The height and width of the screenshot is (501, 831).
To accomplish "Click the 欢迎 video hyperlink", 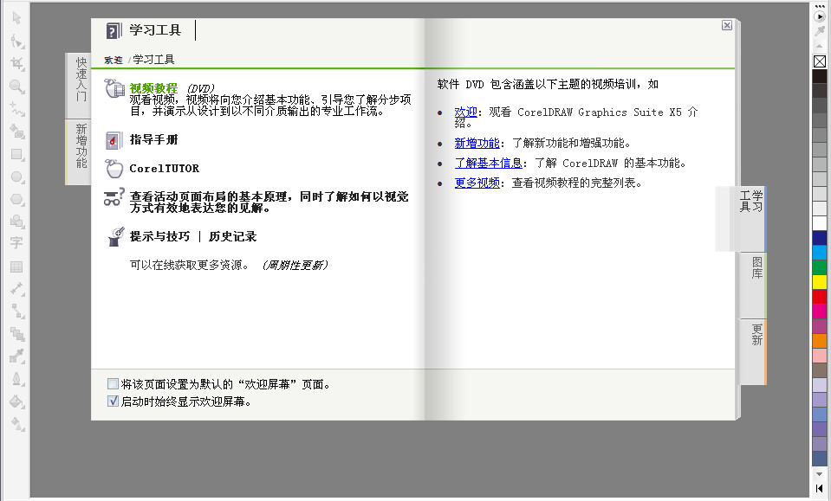I will 465,112.
